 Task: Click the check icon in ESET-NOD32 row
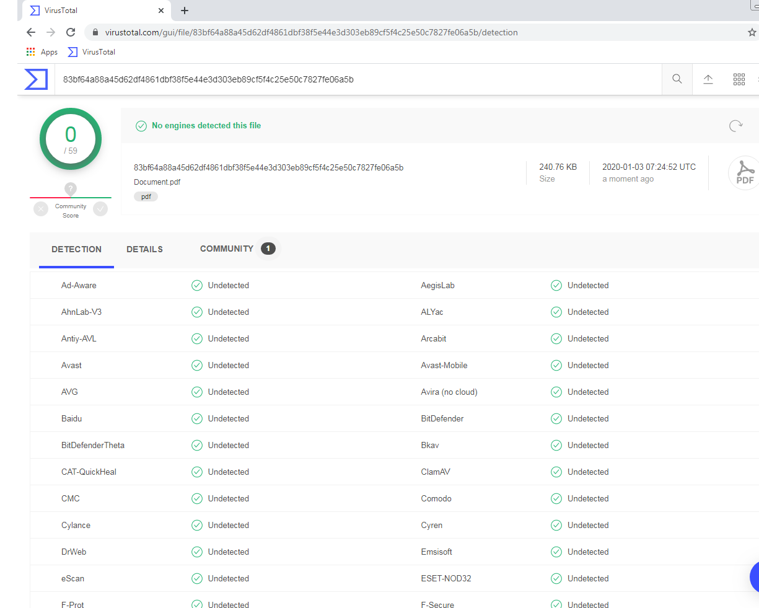556,578
